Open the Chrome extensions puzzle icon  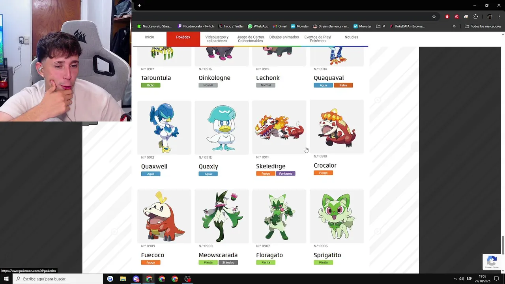pyautogui.click(x=475, y=17)
